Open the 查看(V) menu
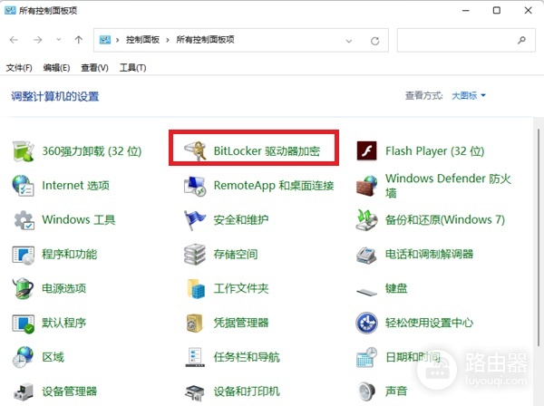Screen dimensions: 544x406 [94, 68]
